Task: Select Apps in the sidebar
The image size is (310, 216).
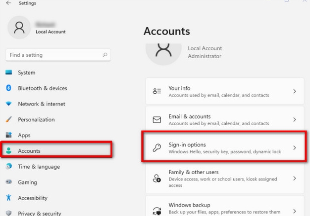Action: [x=58, y=135]
